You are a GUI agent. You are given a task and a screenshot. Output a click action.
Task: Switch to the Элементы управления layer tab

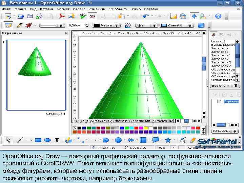click(x=131, y=121)
